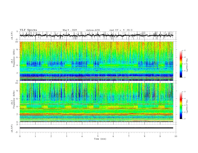The image size is (198, 153).
Task: Click the time axis tick label '0'
Action: (20, 136)
